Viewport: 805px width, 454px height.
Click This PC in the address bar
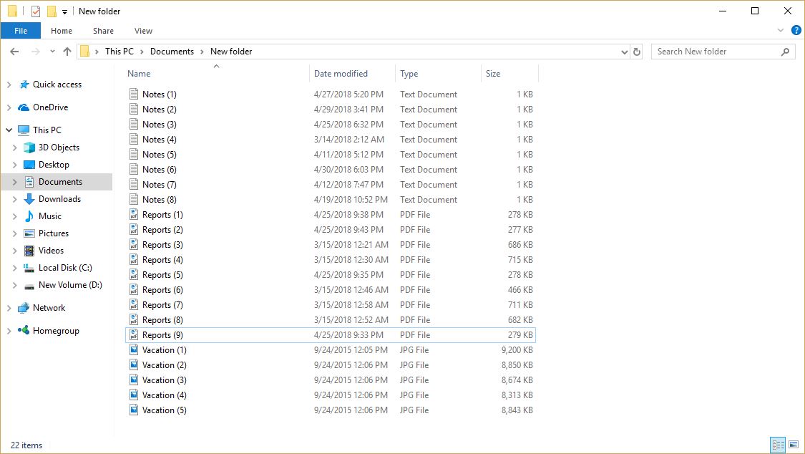[119, 51]
